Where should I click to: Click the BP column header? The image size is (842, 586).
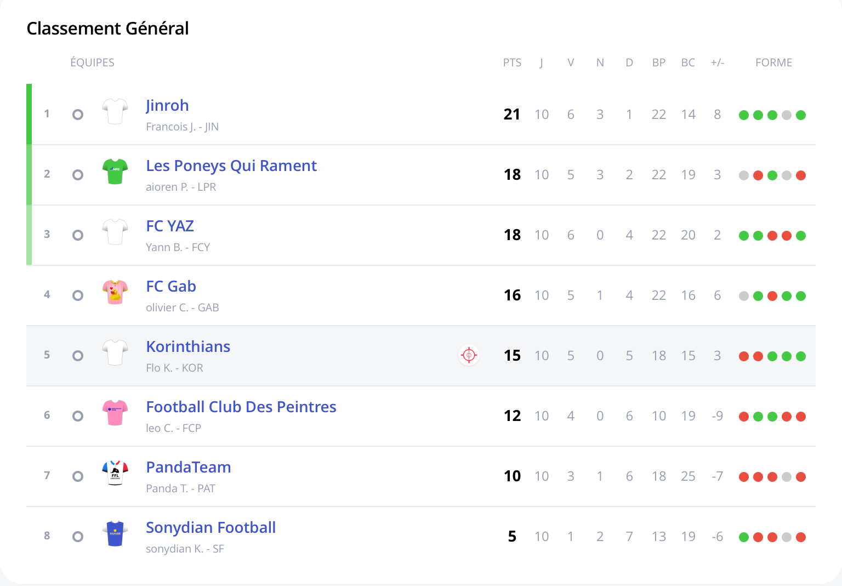[658, 62]
